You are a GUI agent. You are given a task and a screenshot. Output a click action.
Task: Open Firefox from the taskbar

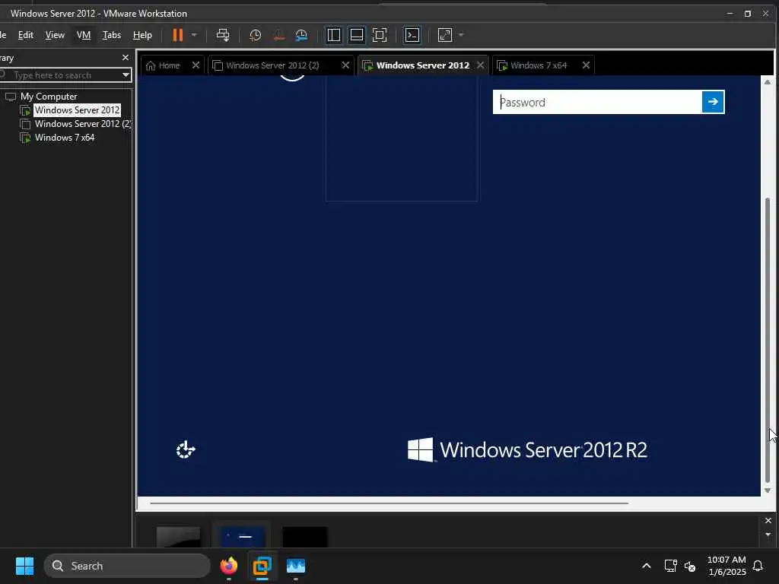tap(228, 566)
